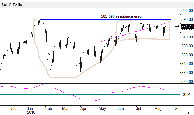Click the $VLG Daily chart title
The width and height of the screenshot is (194, 115).
12,5
